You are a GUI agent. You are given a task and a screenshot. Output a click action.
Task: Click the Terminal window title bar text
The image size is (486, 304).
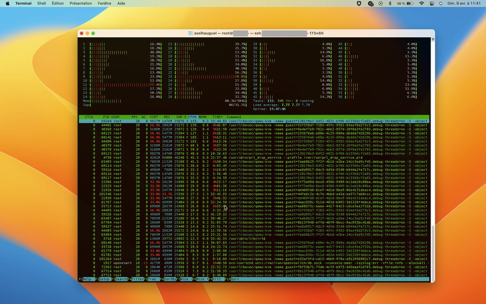click(x=259, y=33)
